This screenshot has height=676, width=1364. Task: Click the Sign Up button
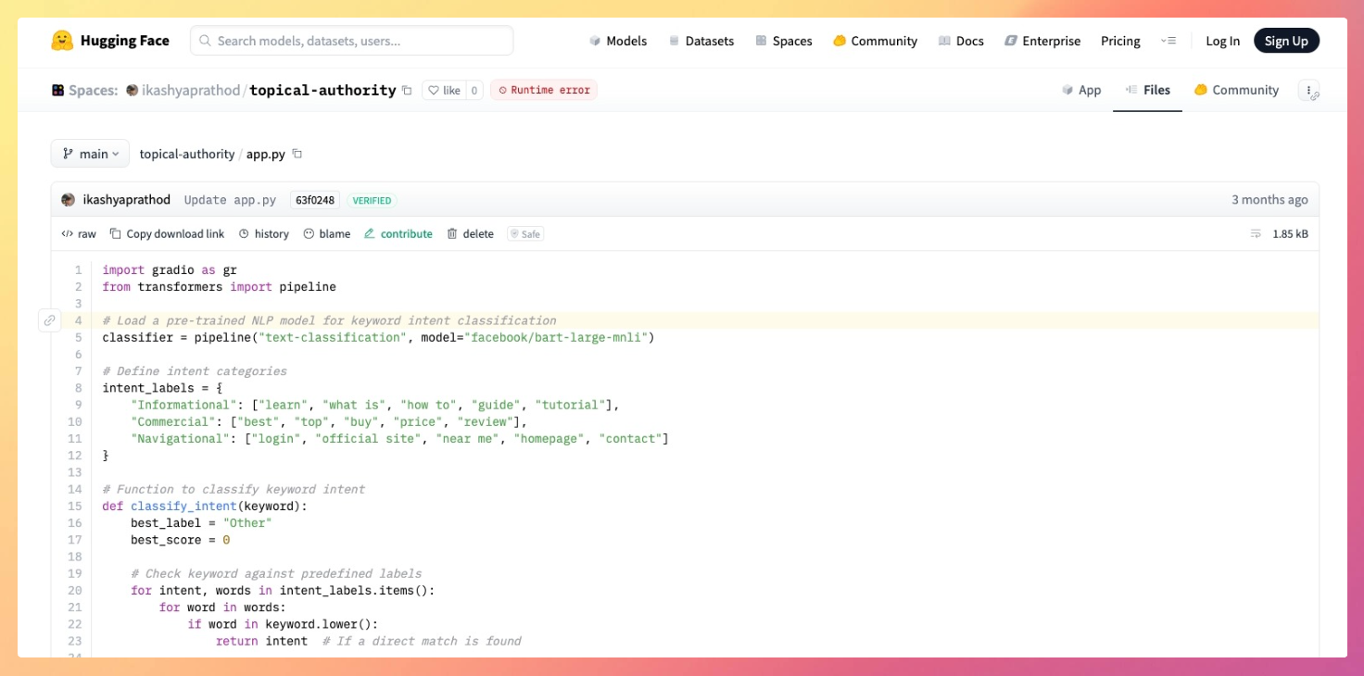pyautogui.click(x=1286, y=41)
